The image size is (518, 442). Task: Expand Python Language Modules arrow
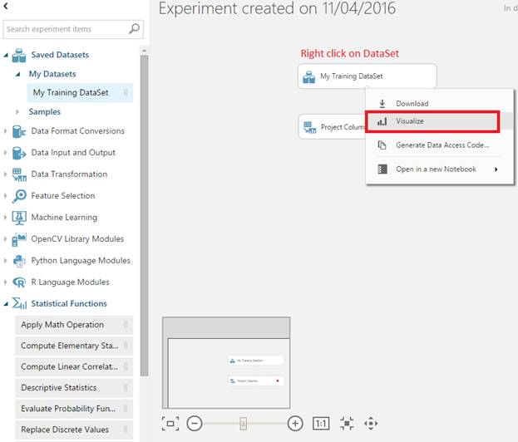point(5,260)
